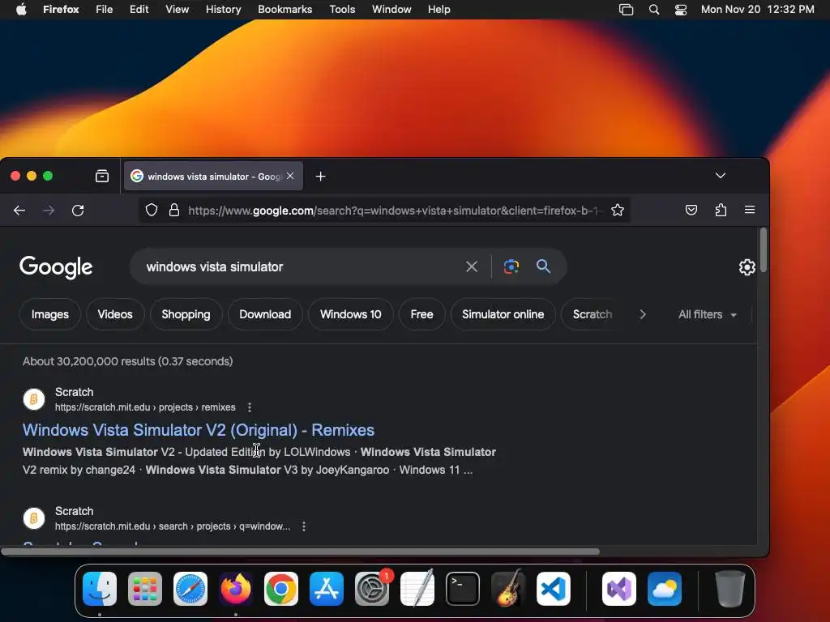Open System Settings from the Dock
Image resolution: width=830 pixels, height=622 pixels.
tap(372, 589)
